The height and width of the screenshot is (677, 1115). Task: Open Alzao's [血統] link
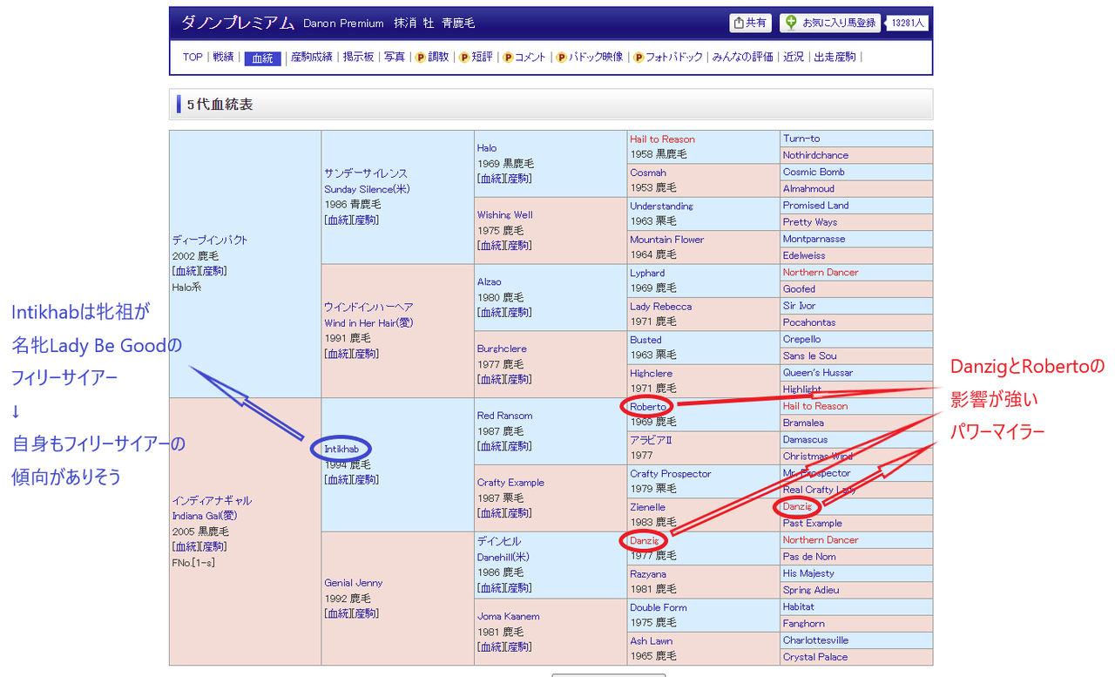491,312
